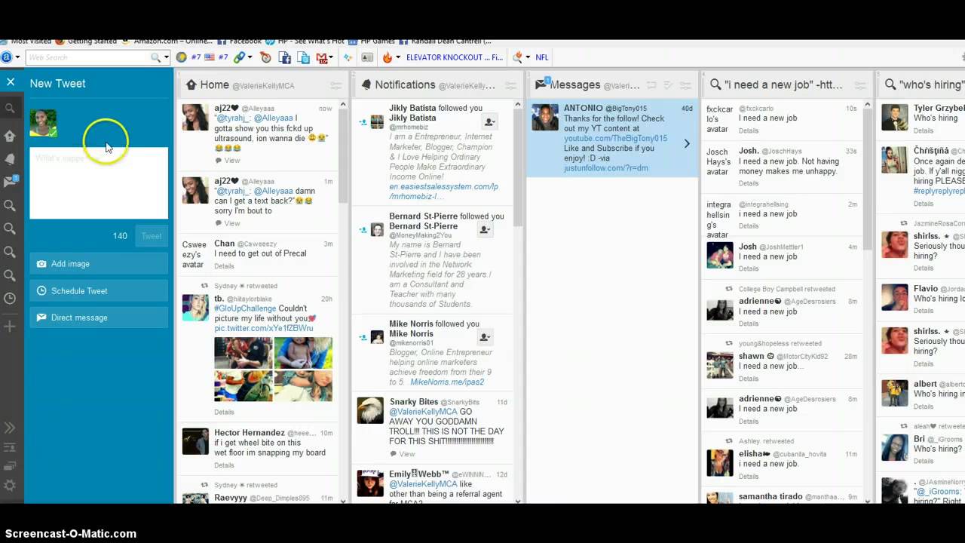The width and height of the screenshot is (965, 543).
Task: Expand the sidebar with the double-chevron icon
Action: pyautogui.click(x=10, y=428)
